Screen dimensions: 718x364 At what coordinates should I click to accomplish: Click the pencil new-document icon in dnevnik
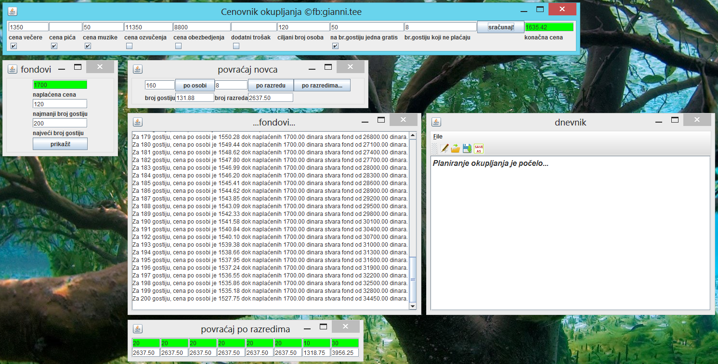444,149
